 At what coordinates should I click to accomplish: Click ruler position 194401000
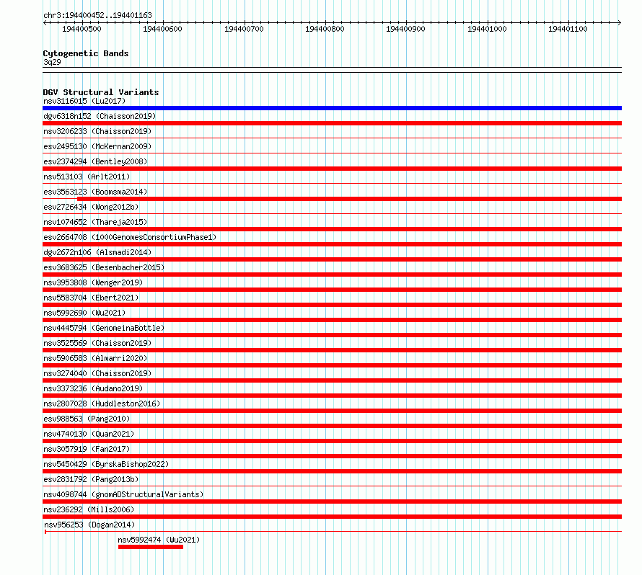point(487,29)
